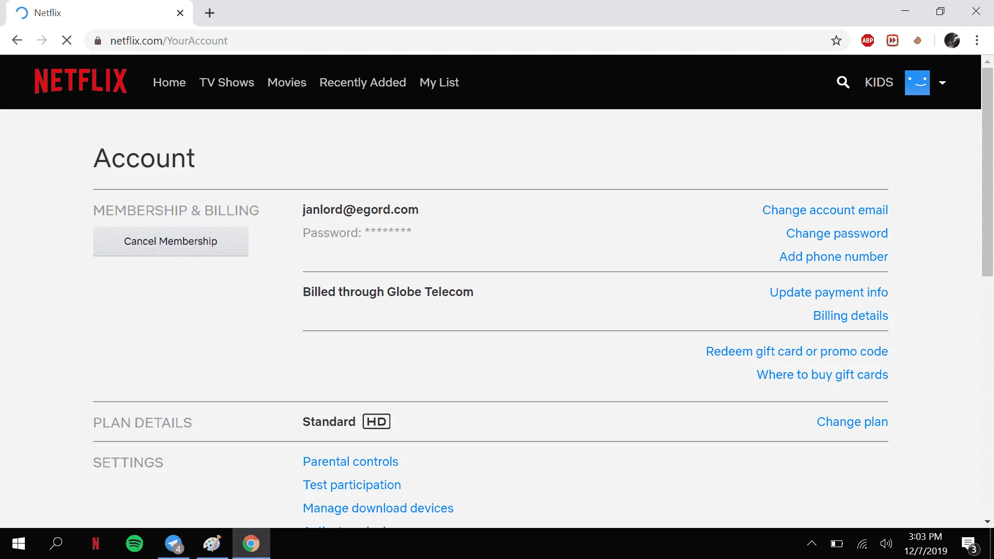The width and height of the screenshot is (994, 559).
Task: Click the Billed through Globe Telecom text
Action: pyautogui.click(x=388, y=292)
